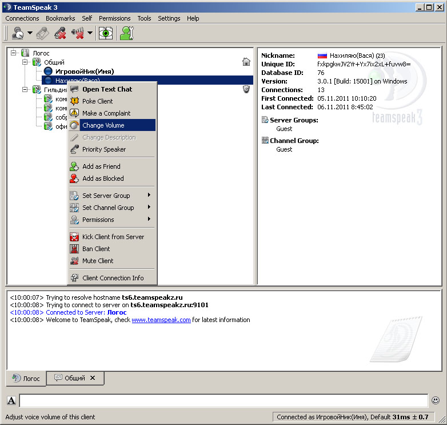This screenshot has height=425, width=447.
Task: Click the Server Groups icon in info panel
Action: 265,120
